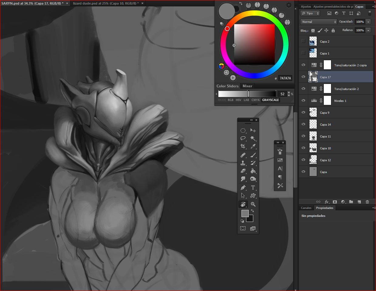Screen dimensions: 376x291
Task: Open the Brush Presets panel icon
Action: (x=280, y=151)
